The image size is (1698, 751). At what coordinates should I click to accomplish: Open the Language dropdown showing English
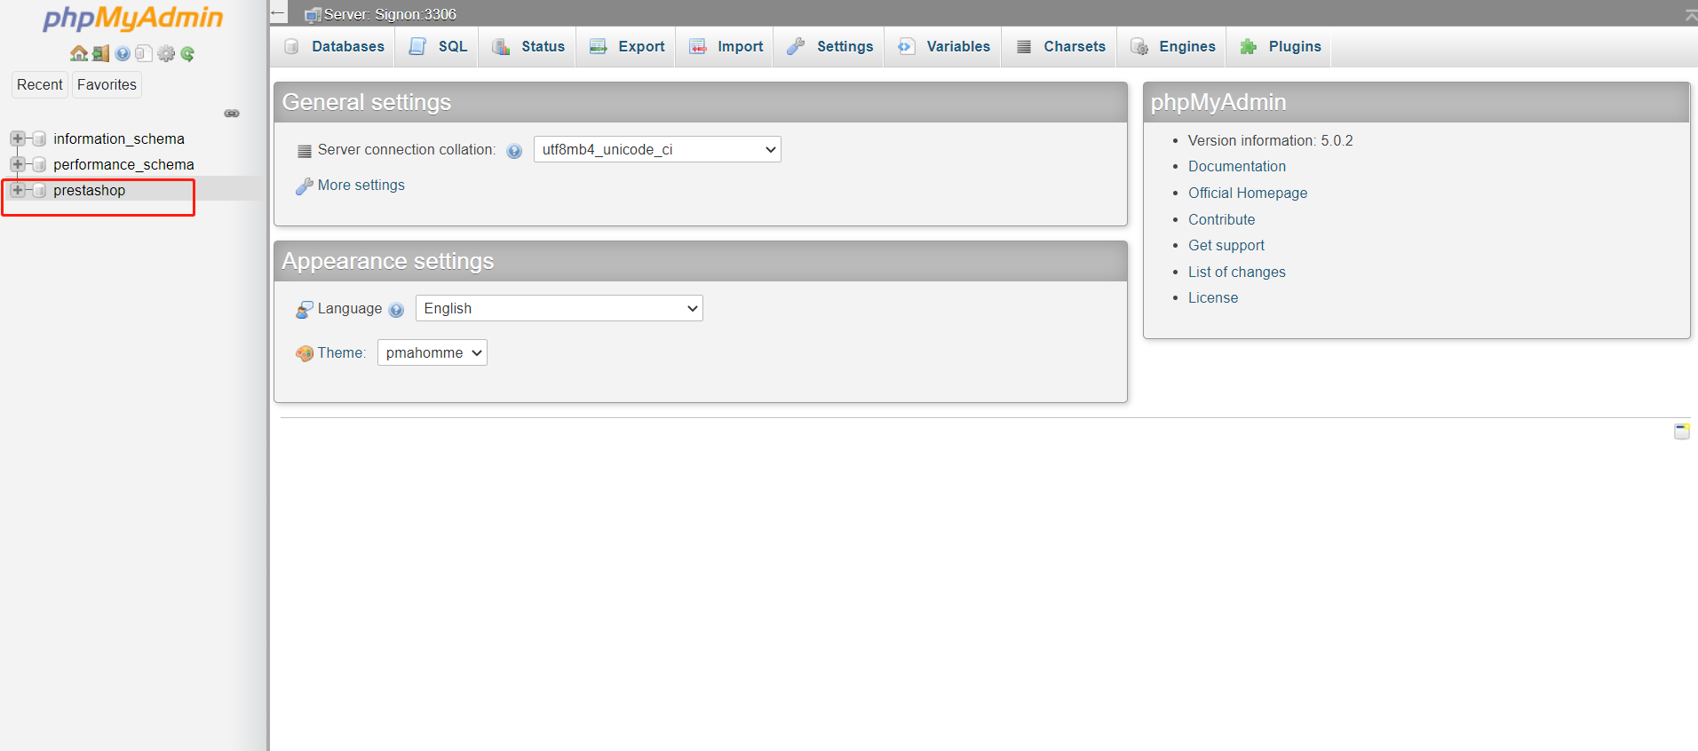click(x=559, y=308)
